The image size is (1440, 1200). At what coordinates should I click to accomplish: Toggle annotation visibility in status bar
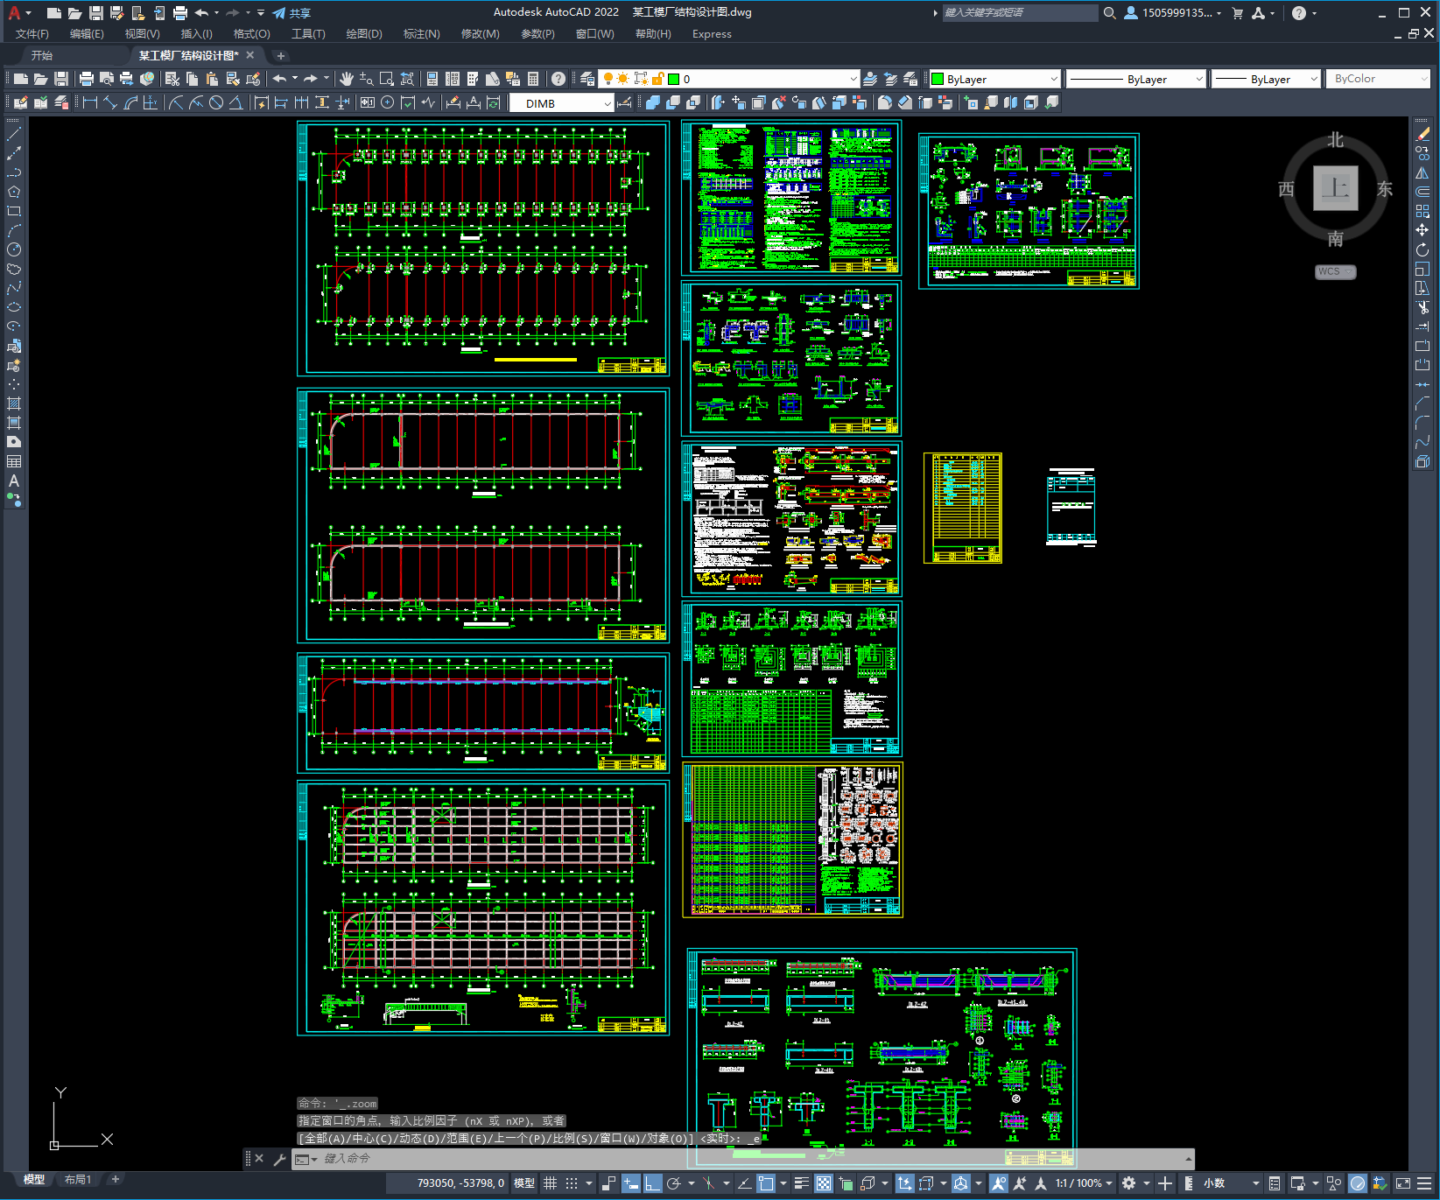tap(998, 1183)
